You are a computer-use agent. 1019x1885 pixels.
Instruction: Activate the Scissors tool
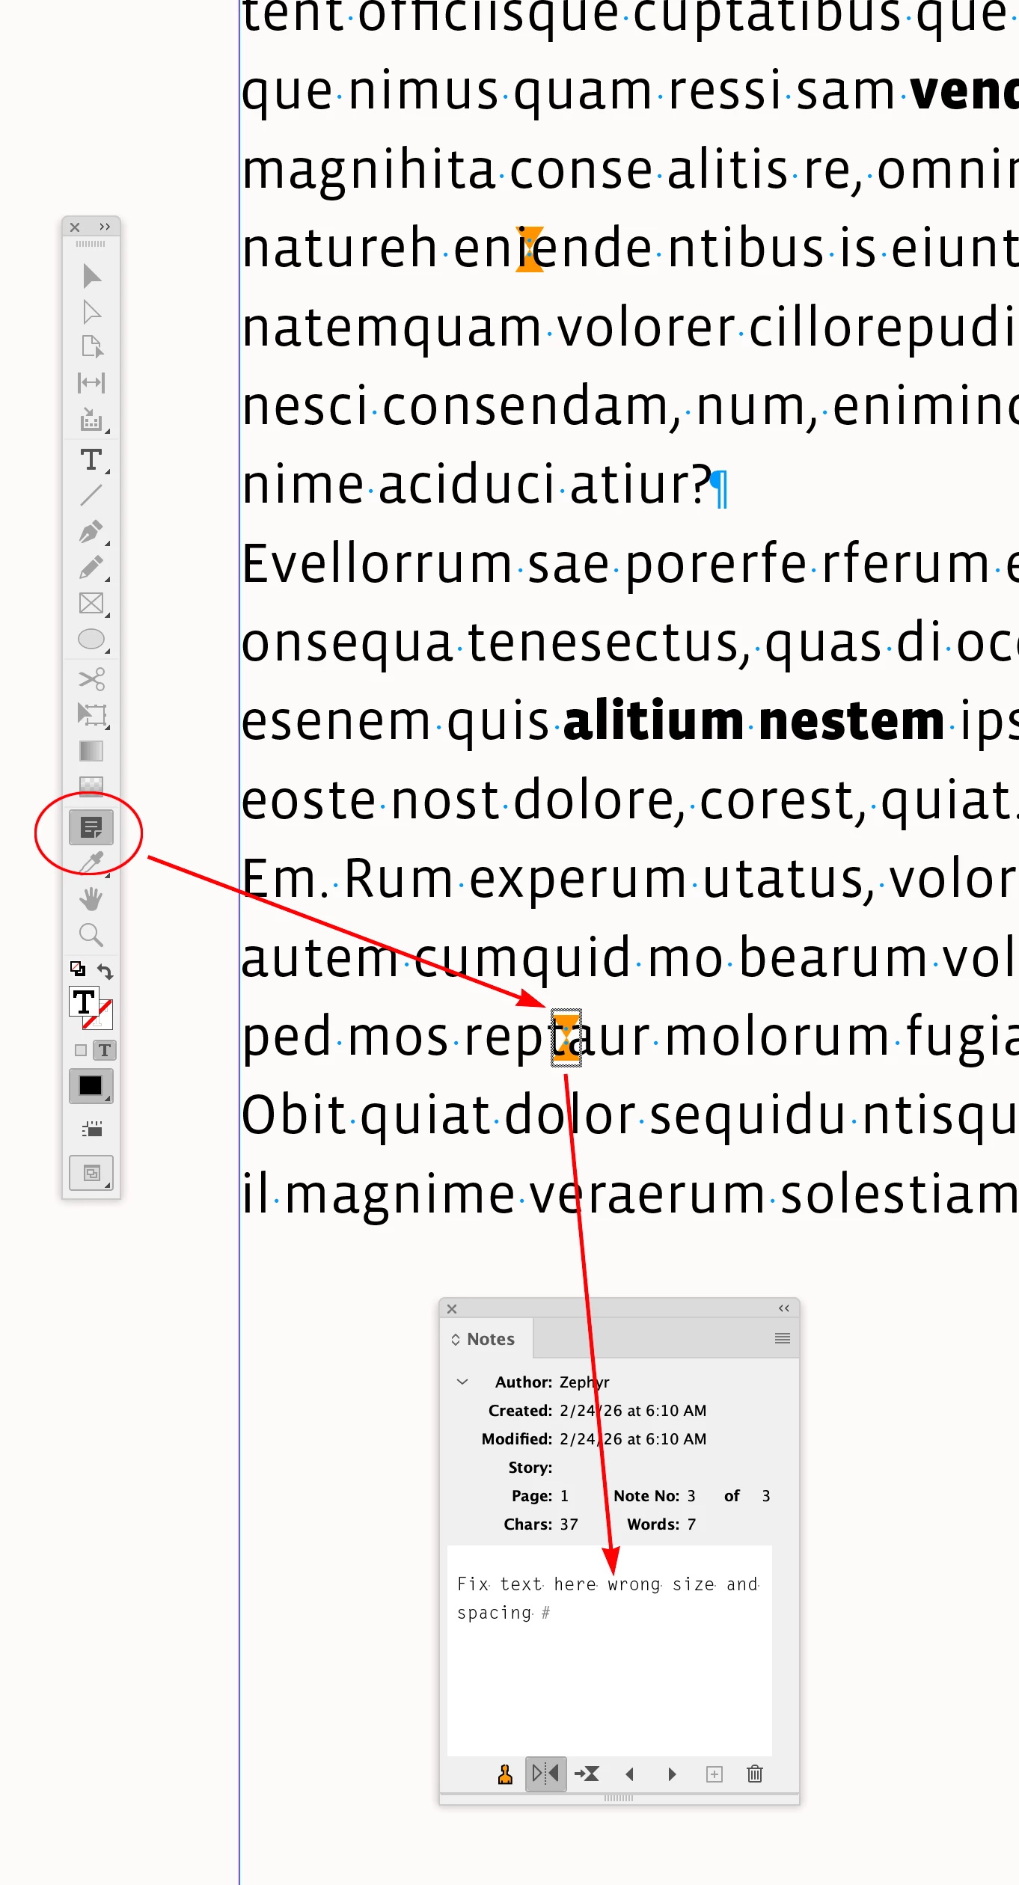pos(91,679)
